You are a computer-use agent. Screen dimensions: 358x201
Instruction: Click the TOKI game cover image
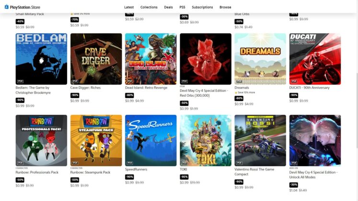(x=206, y=140)
